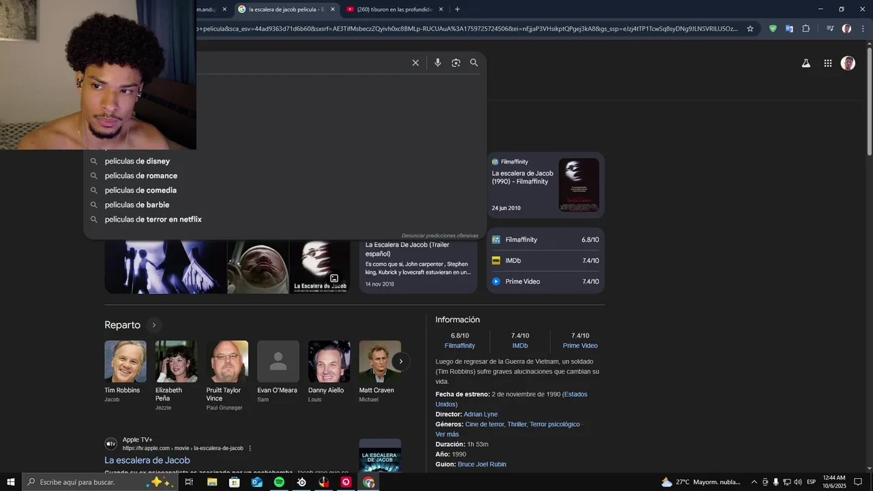
Task: Open the Google Translate extension icon
Action: click(789, 29)
